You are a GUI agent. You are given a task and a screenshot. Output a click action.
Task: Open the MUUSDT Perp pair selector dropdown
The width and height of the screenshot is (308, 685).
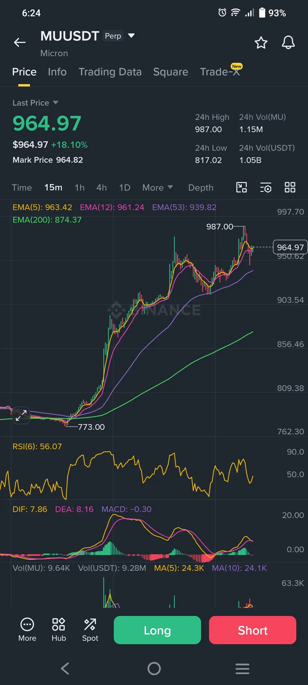(x=131, y=36)
